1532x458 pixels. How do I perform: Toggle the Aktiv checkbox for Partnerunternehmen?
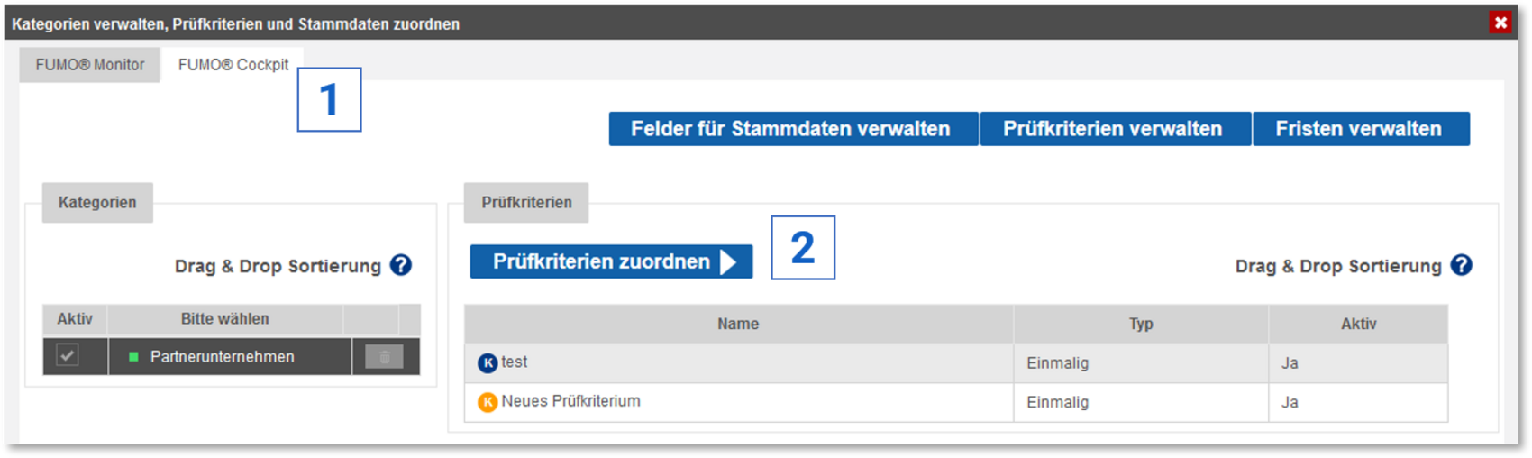[x=68, y=356]
